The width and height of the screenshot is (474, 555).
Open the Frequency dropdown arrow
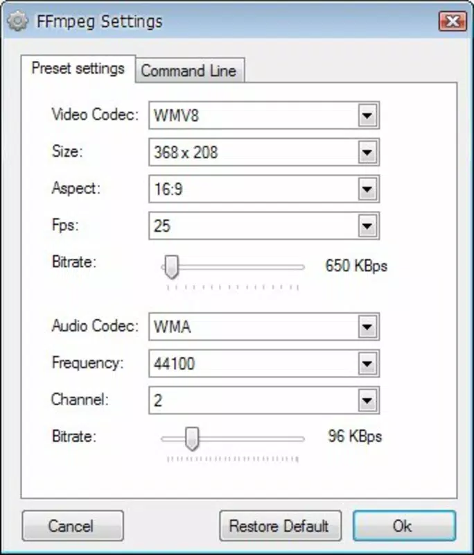pos(367,364)
